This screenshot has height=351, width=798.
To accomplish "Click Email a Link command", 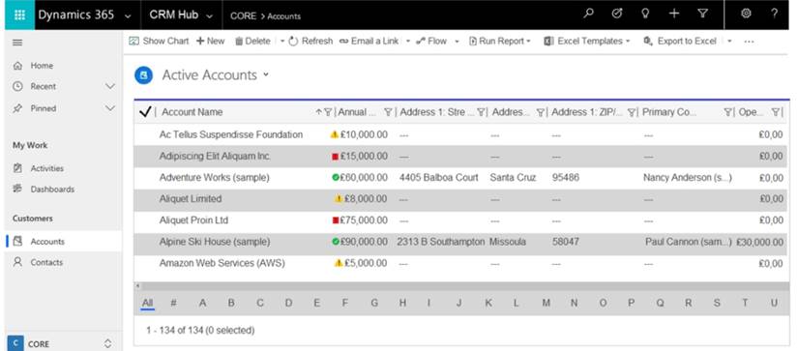I will [x=369, y=42].
